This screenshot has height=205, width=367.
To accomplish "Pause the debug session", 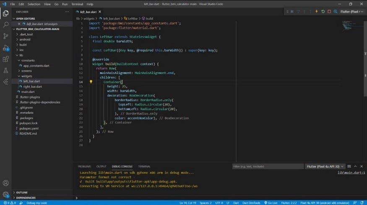I will click(292, 11).
